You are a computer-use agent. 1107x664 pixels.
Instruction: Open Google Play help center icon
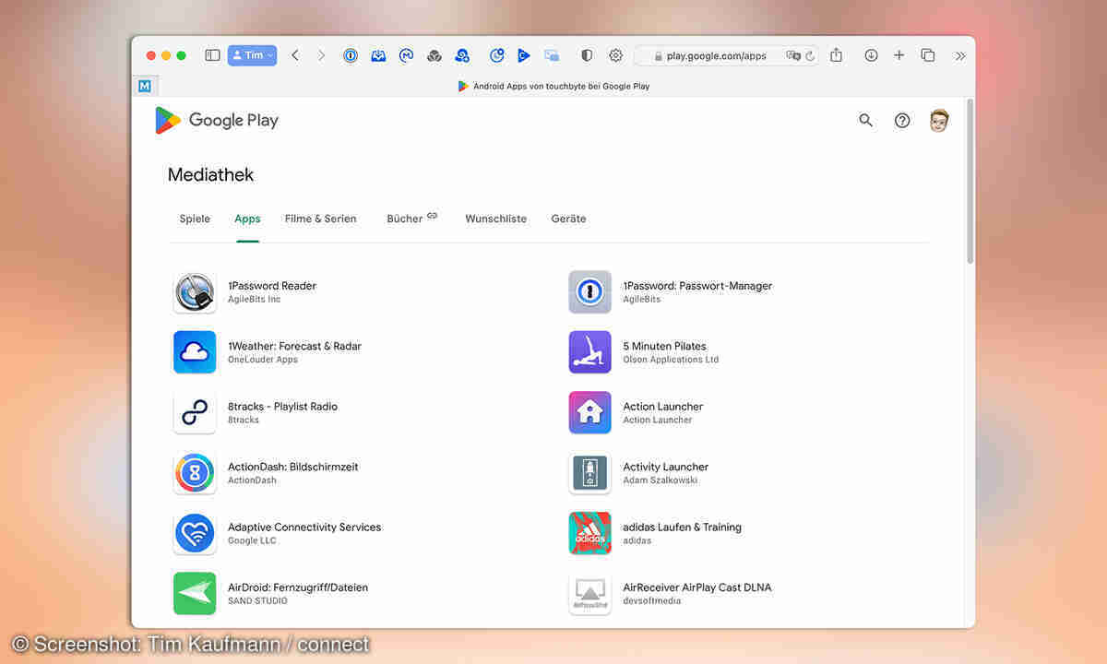[902, 120]
